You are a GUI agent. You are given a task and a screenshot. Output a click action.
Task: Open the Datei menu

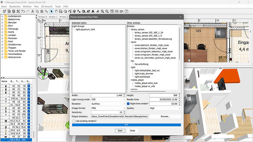4,7
